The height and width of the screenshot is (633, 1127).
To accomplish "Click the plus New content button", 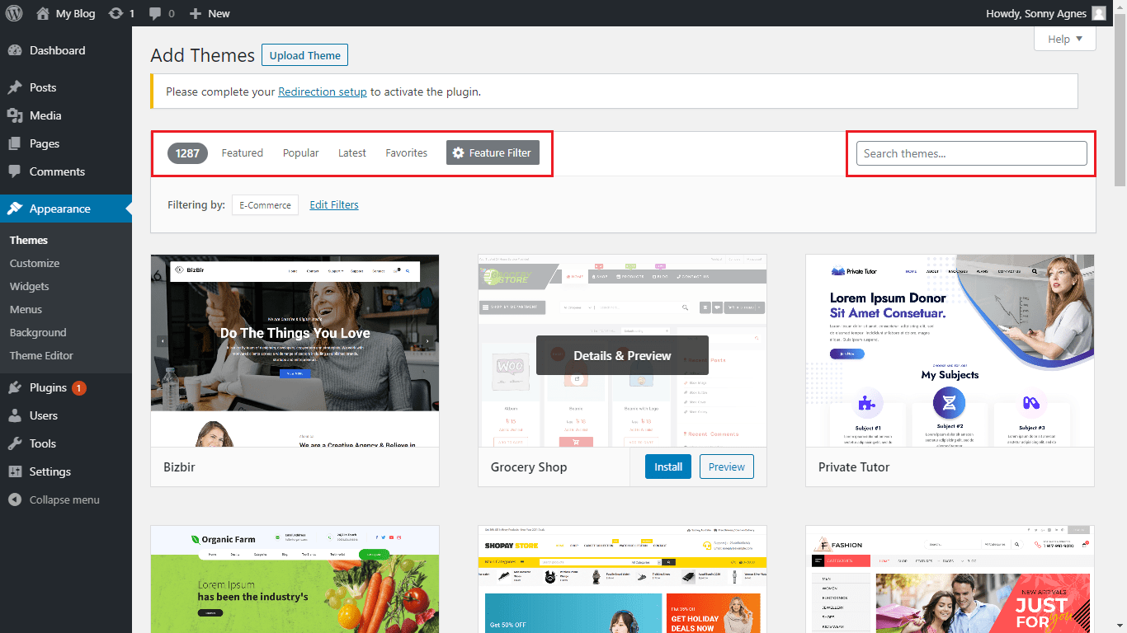I will point(195,13).
